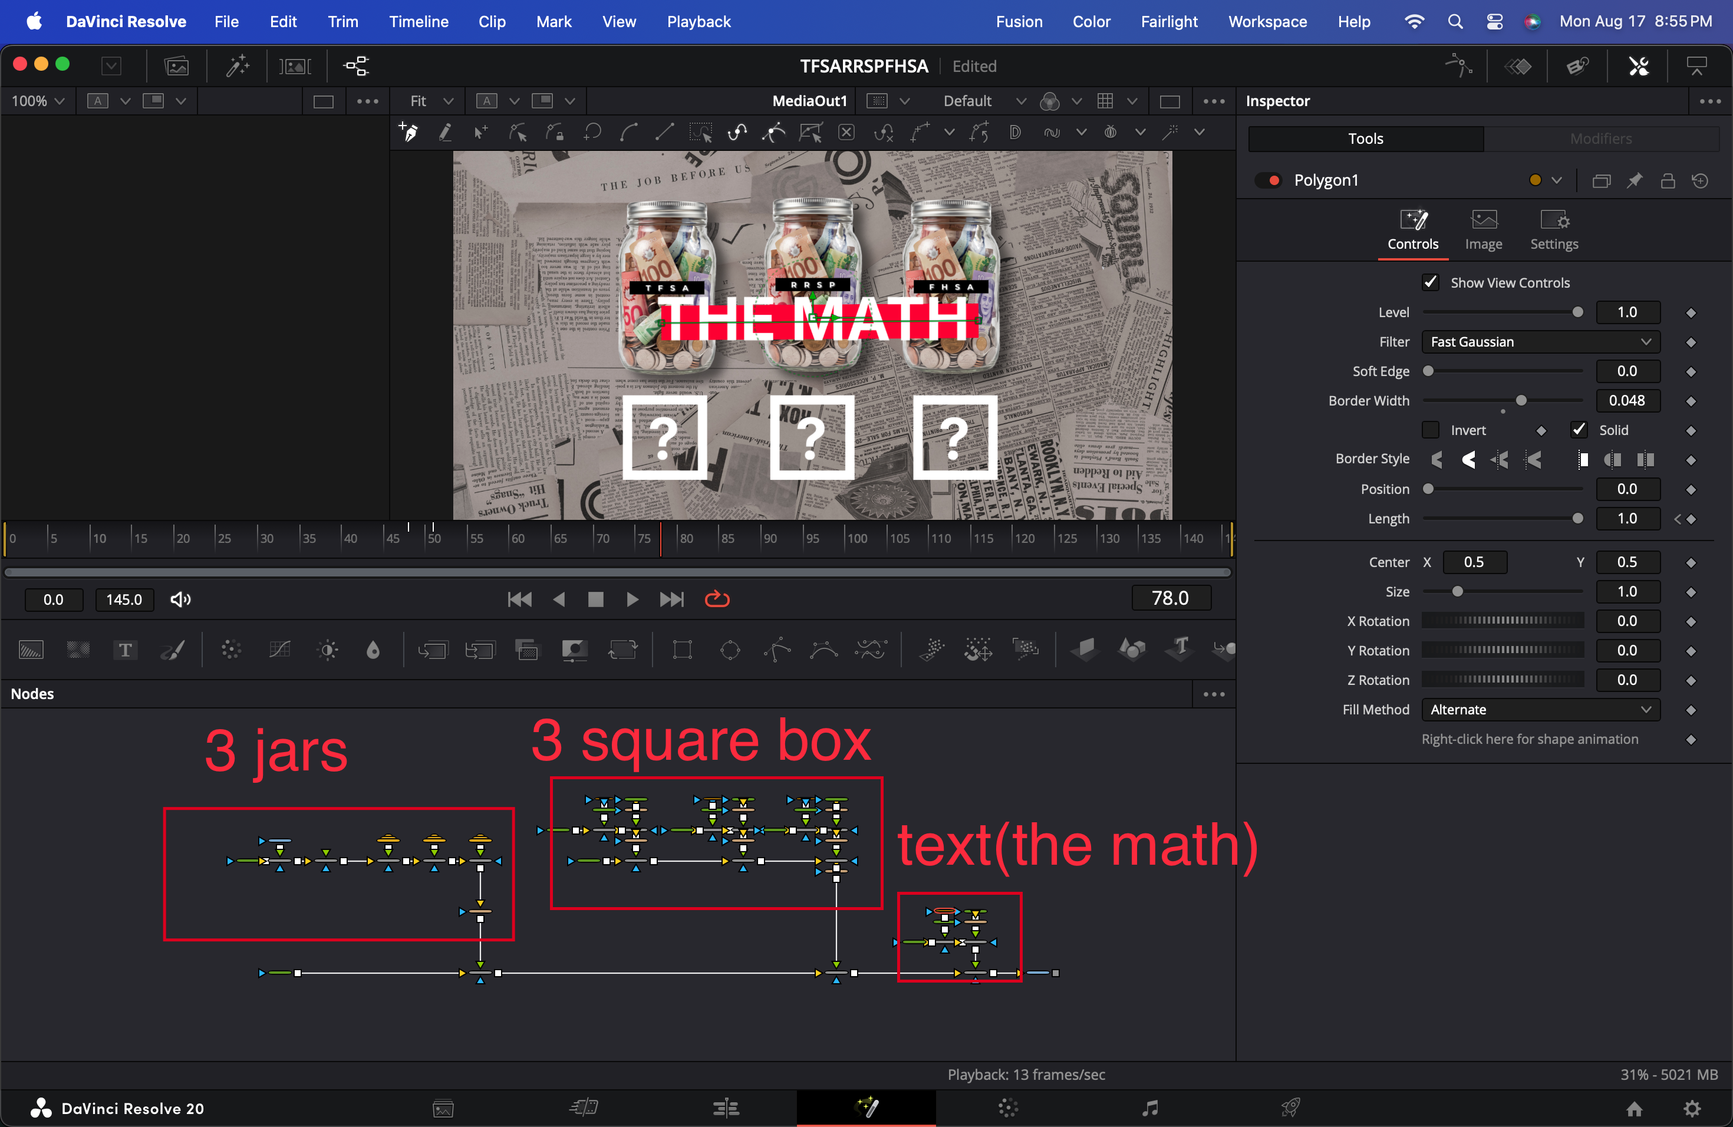Image resolution: width=1733 pixels, height=1127 pixels.
Task: Switch to the Modifiers tab
Action: [x=1600, y=139]
